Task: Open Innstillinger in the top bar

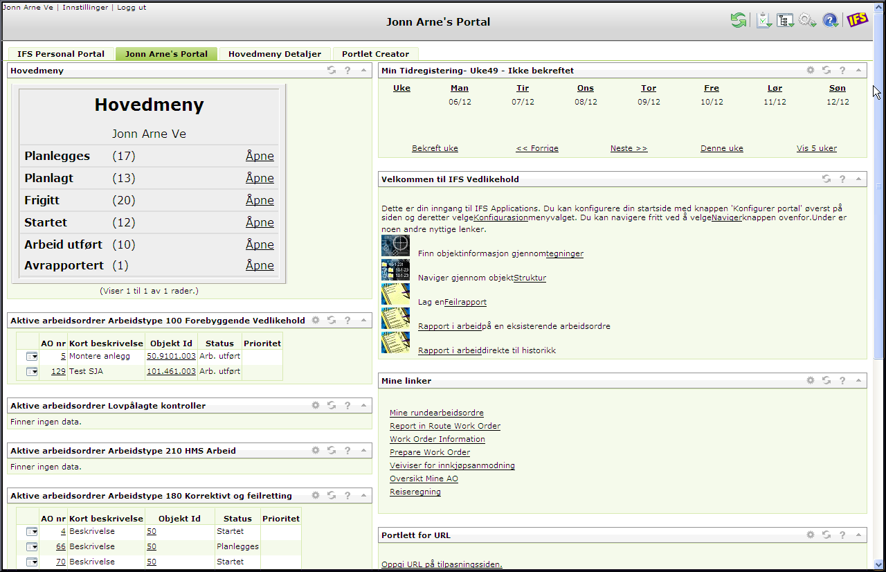Action: (85, 7)
